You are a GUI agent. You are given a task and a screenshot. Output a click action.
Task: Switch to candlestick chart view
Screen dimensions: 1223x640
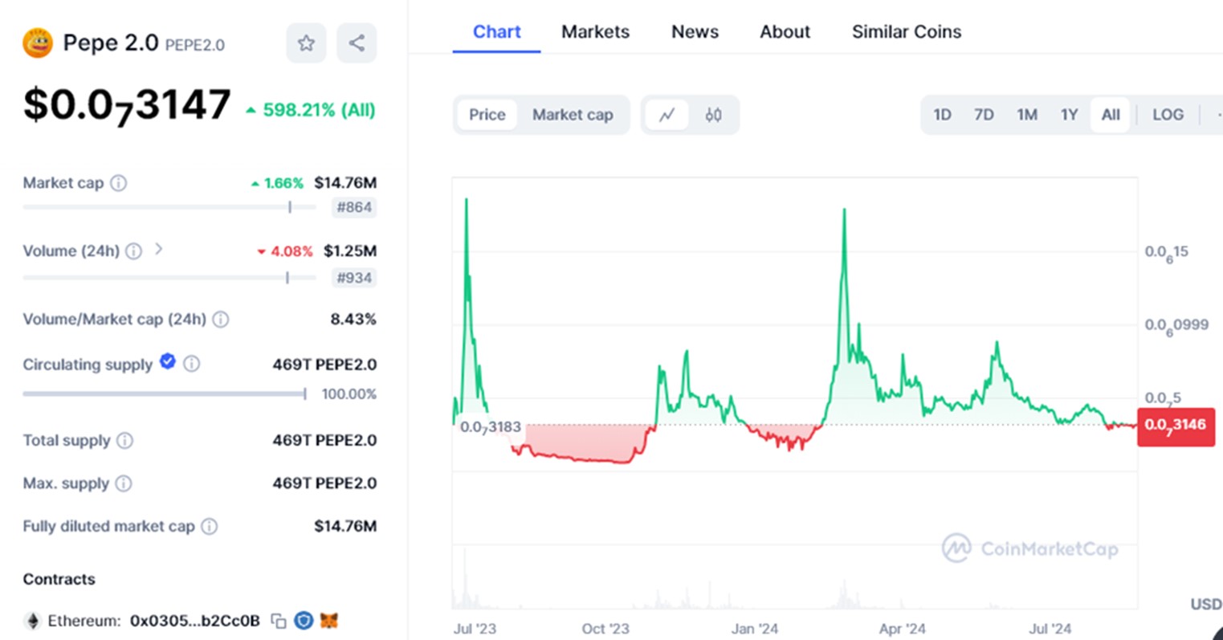click(713, 115)
